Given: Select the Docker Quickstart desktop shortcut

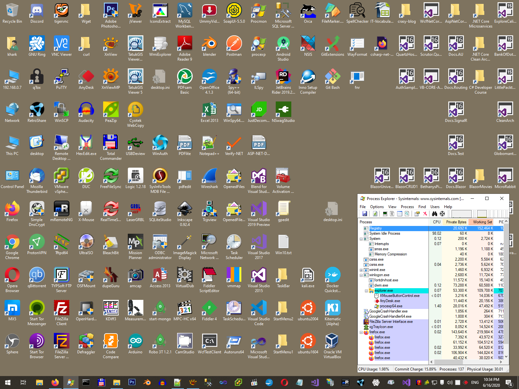Looking at the screenshot, I should (x=333, y=280).
